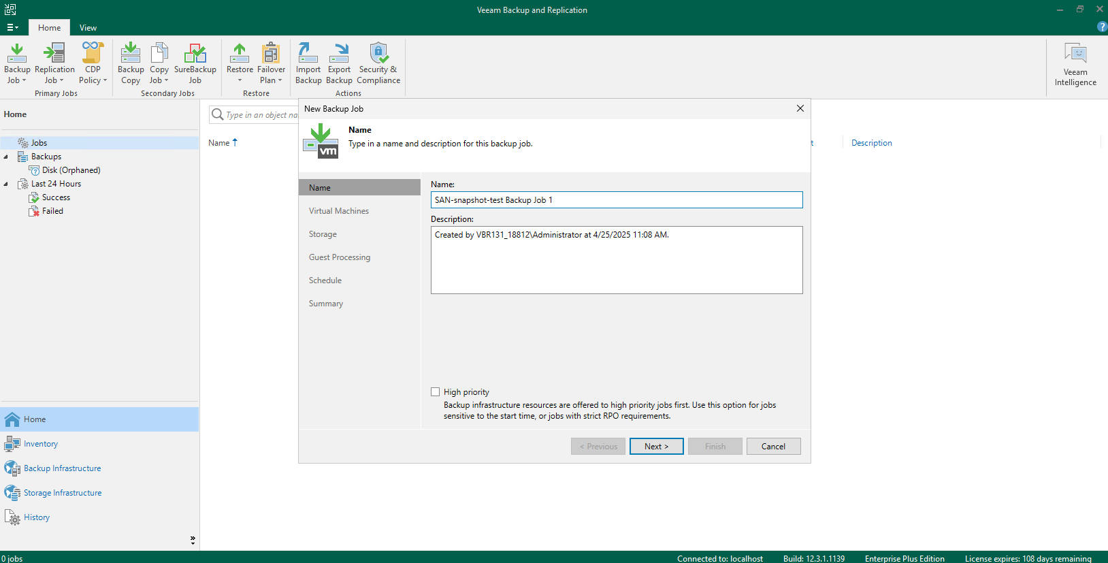
Task: Open Veeam Intelligence panel
Action: pyautogui.click(x=1075, y=64)
